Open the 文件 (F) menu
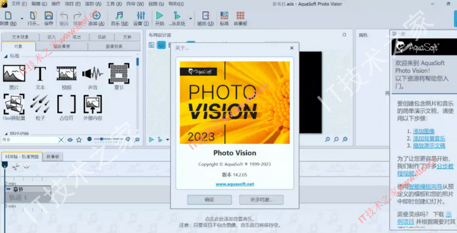 pos(19,4)
